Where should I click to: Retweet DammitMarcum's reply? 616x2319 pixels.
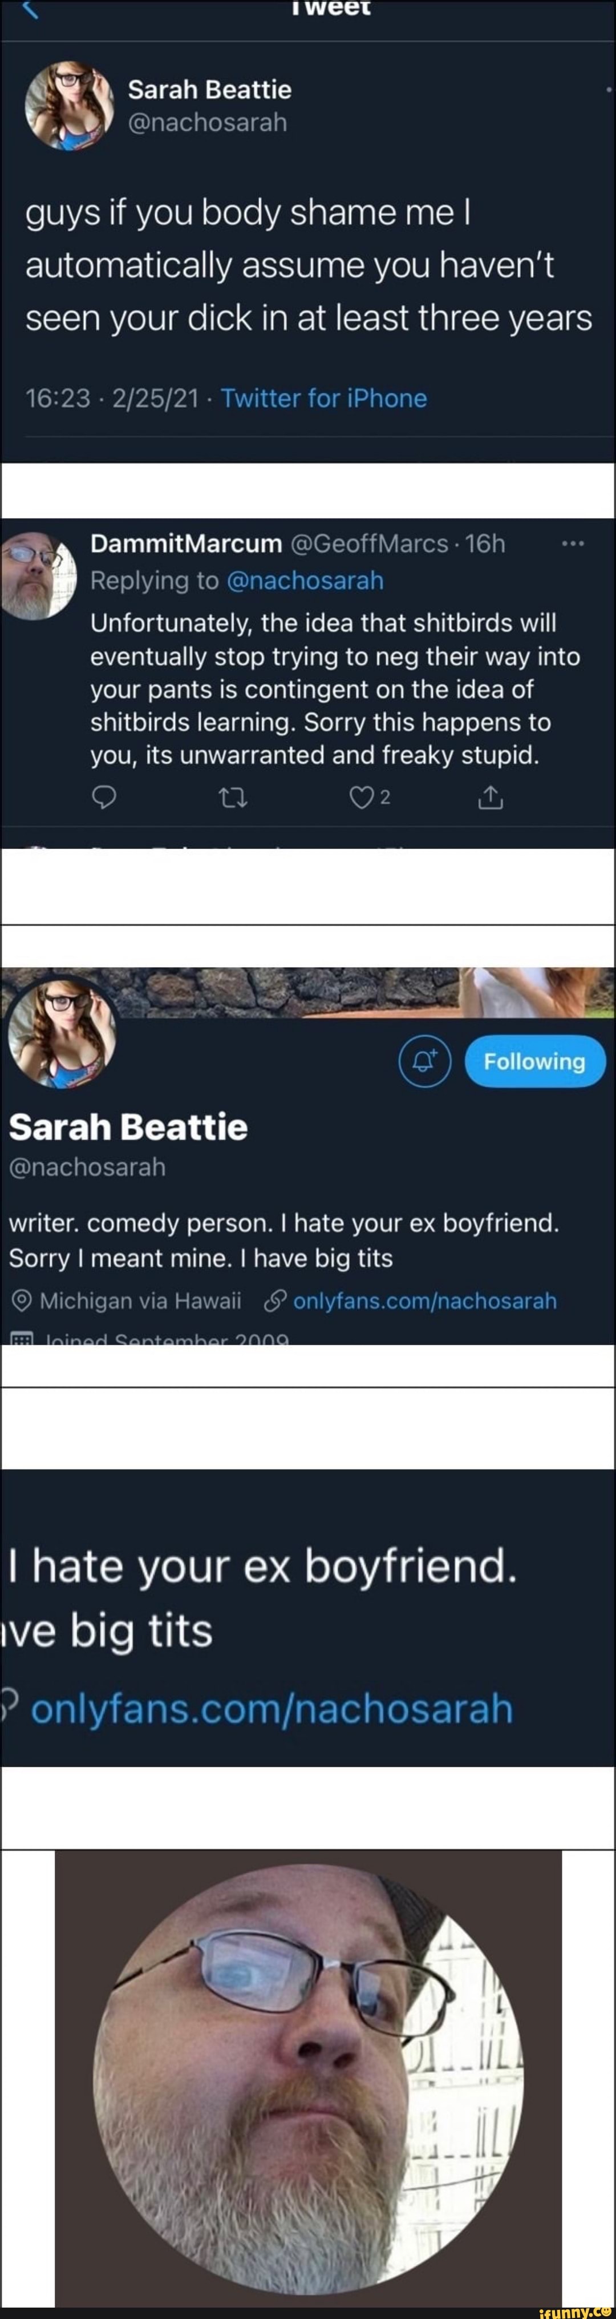234,797
